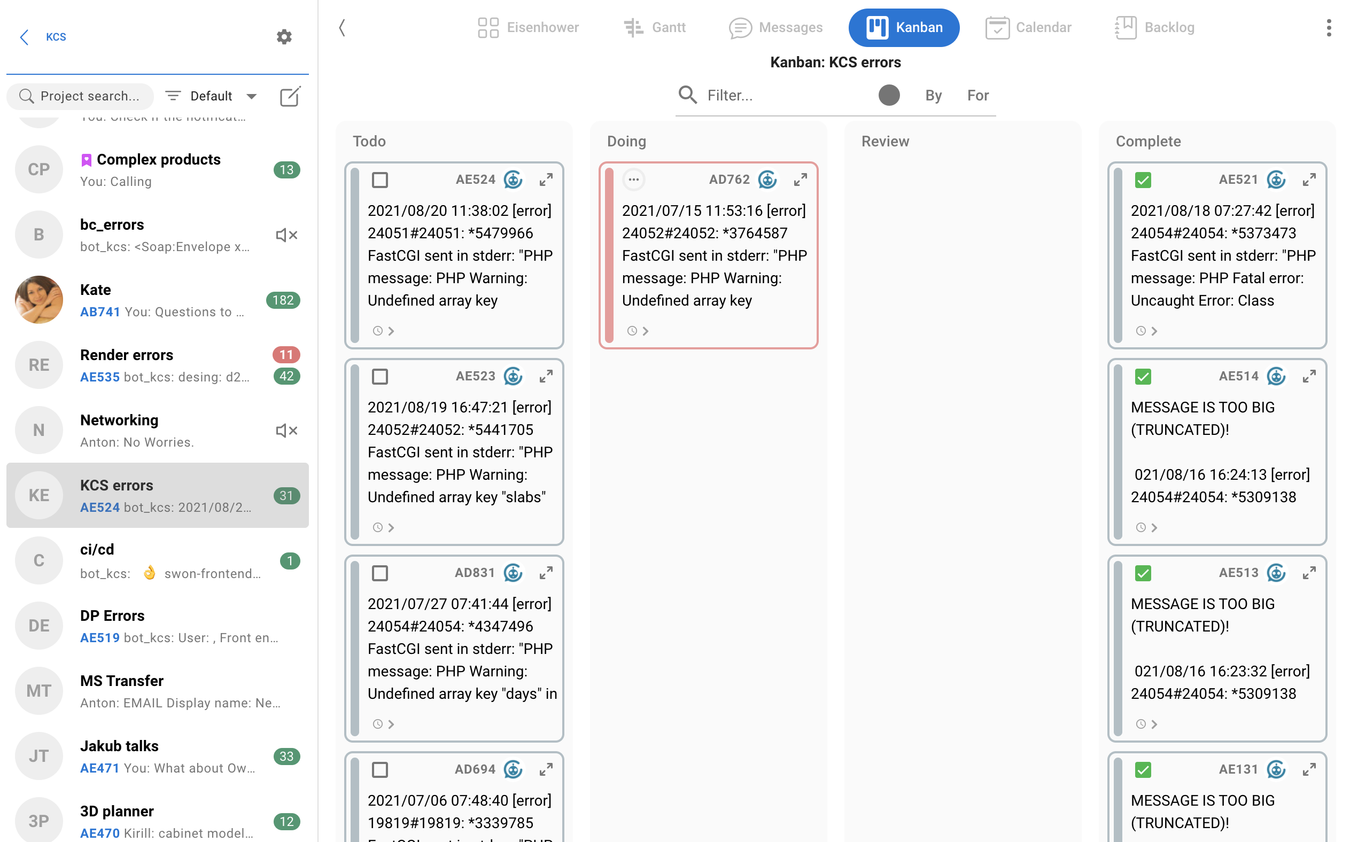The height and width of the screenshot is (842, 1350).
Task: Open the ci/cd project
Action: pos(158,561)
